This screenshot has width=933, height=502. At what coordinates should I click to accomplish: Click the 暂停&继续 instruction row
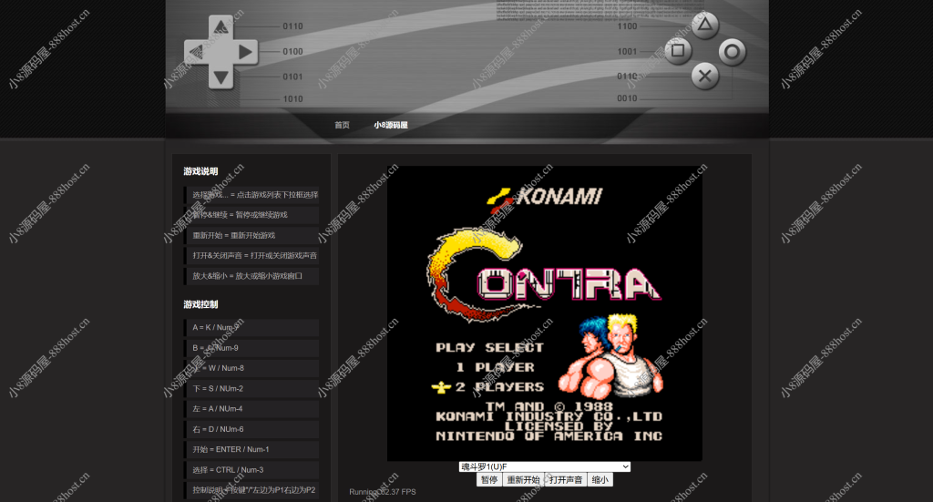(251, 215)
